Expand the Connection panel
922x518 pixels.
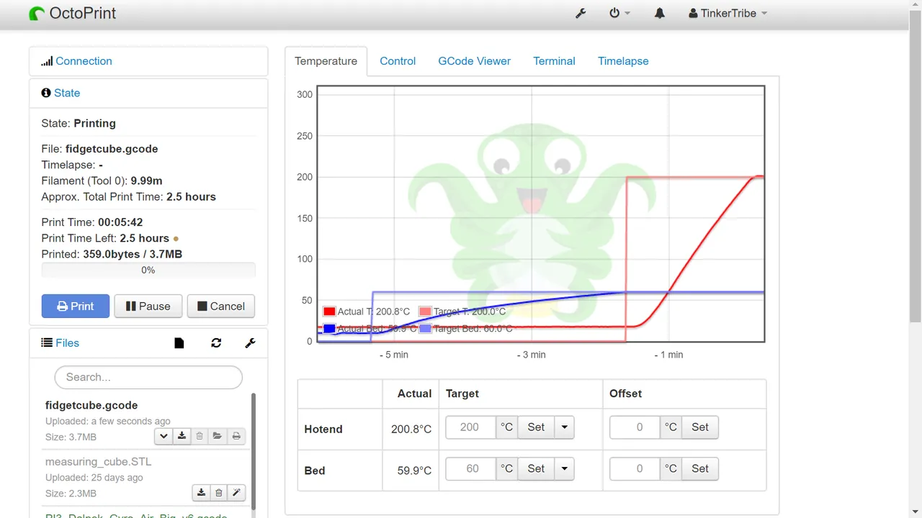click(x=84, y=61)
